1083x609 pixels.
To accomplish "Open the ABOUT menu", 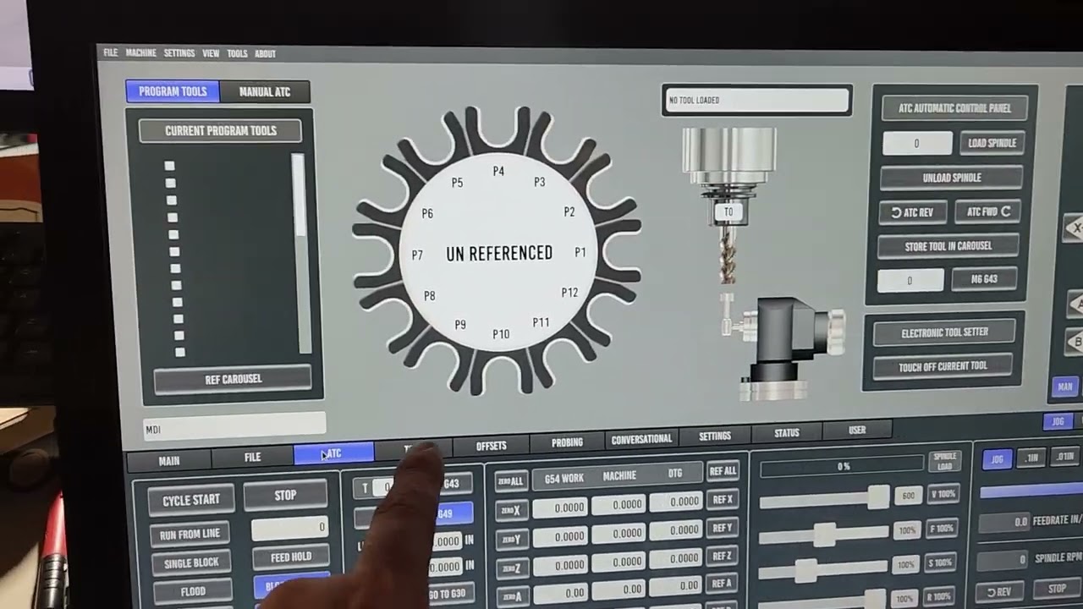I will click(x=265, y=53).
